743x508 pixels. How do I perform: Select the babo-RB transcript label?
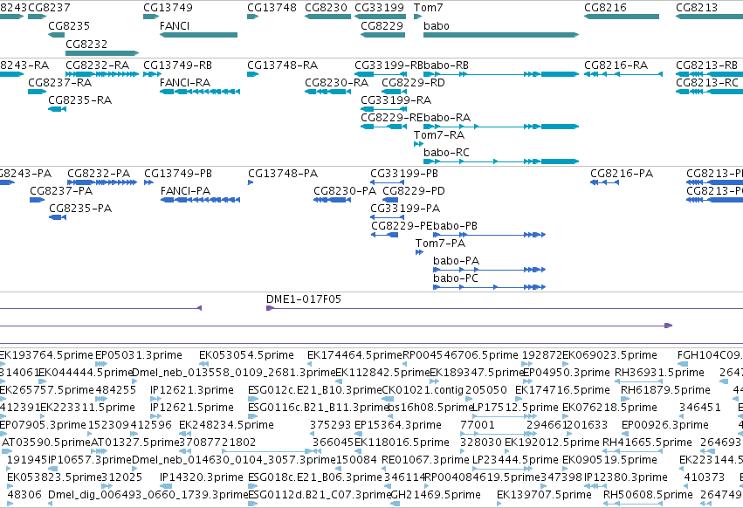coord(446,65)
